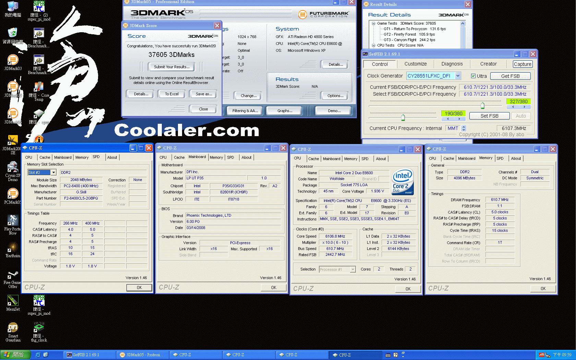576x360 pixels.
Task: Click the GT2 - Firefly Forest result row
Action: pos(409,34)
